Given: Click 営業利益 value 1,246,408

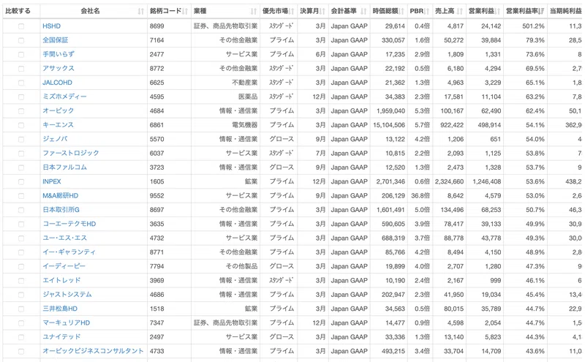Looking at the screenshot, I should [487, 182].
